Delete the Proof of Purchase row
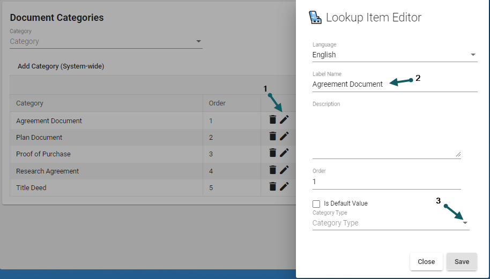Image resolution: width=490 pixels, height=279 pixels. pos(273,153)
